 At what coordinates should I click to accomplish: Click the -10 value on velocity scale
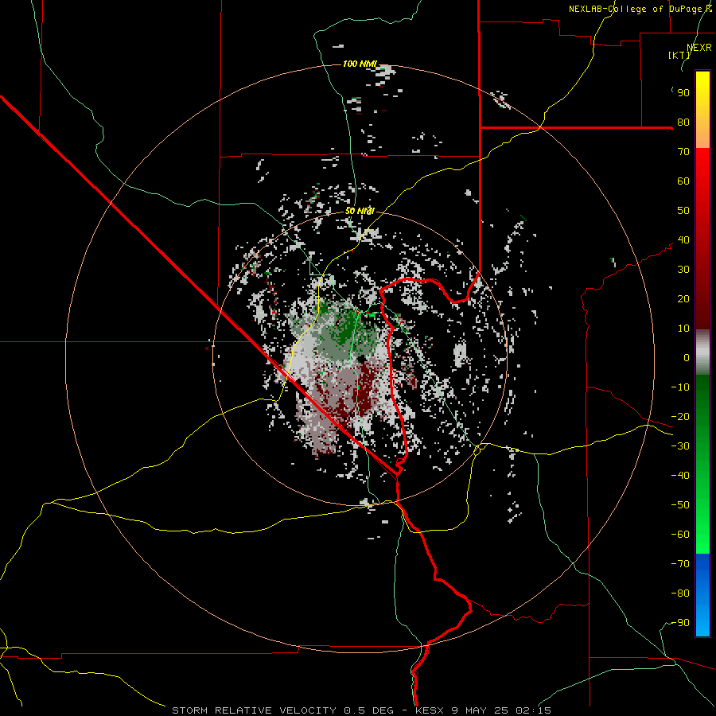tap(680, 387)
